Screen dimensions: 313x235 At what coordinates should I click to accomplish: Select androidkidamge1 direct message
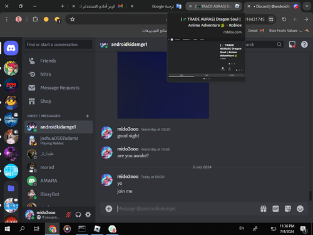pyautogui.click(x=59, y=127)
